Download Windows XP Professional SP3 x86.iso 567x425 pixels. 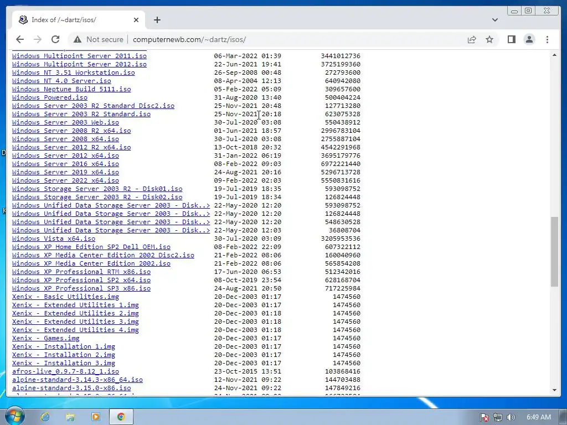tap(81, 288)
